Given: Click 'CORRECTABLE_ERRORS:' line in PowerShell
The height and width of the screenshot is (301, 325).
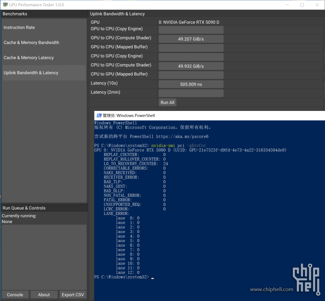Looking at the screenshot, I should coord(135,168).
